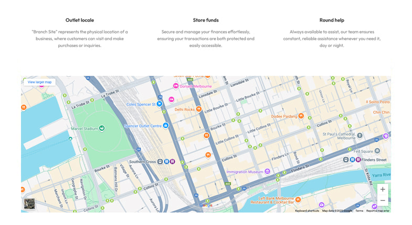The width and height of the screenshot is (412, 225).
Task: Switch to satellite view thumbnail
Action: tap(29, 204)
